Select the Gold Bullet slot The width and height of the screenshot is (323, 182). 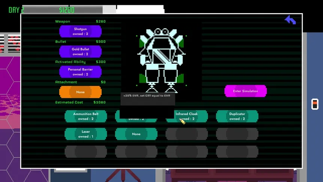coord(80,52)
